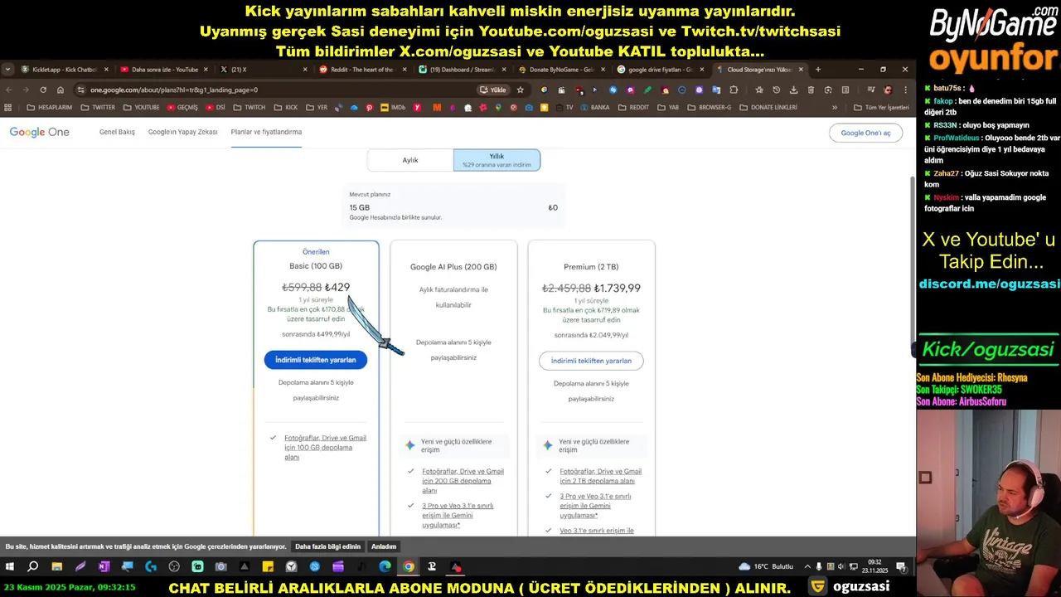Open Microsoft Edge from taskbar

point(385,567)
